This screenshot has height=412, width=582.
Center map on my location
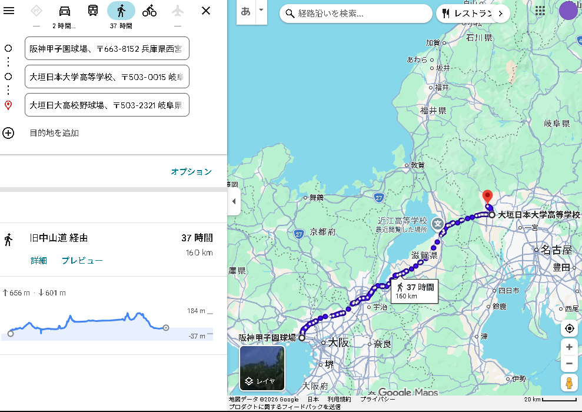[569, 328]
